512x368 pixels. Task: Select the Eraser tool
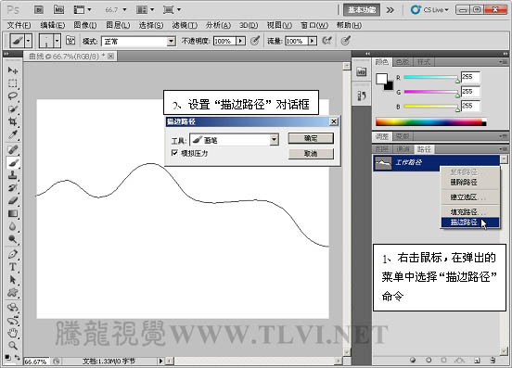(x=13, y=200)
